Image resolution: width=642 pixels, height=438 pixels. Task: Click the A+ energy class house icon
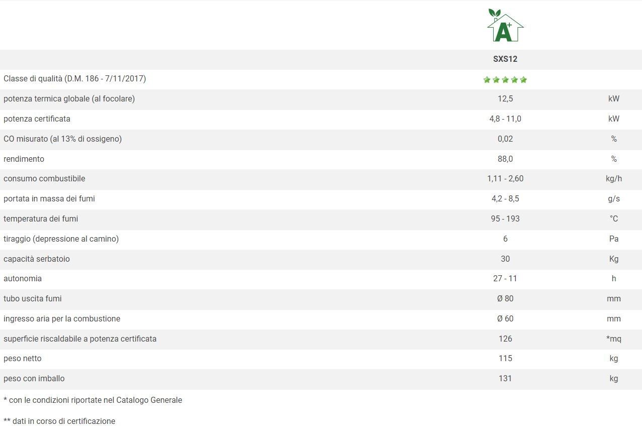point(505,25)
